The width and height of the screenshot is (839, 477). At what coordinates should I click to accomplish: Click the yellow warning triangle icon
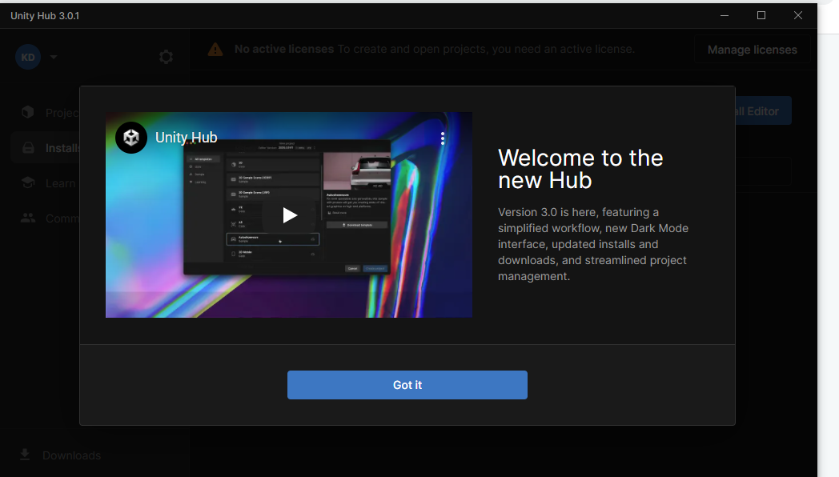(x=215, y=50)
